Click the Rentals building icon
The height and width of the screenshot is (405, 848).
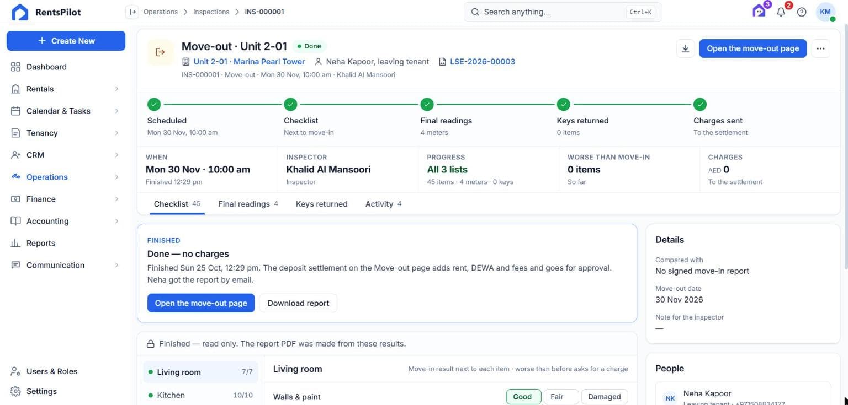point(15,89)
